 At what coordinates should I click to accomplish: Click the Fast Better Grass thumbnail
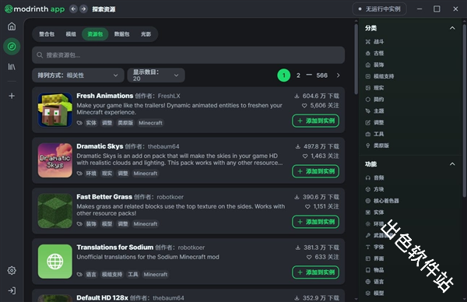[55, 211]
